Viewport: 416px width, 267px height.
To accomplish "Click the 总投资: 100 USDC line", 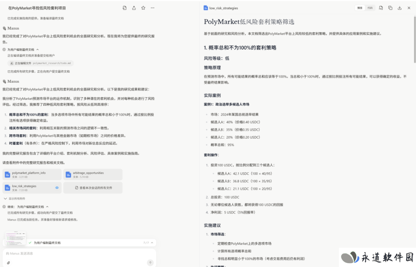I will pos(225,197).
